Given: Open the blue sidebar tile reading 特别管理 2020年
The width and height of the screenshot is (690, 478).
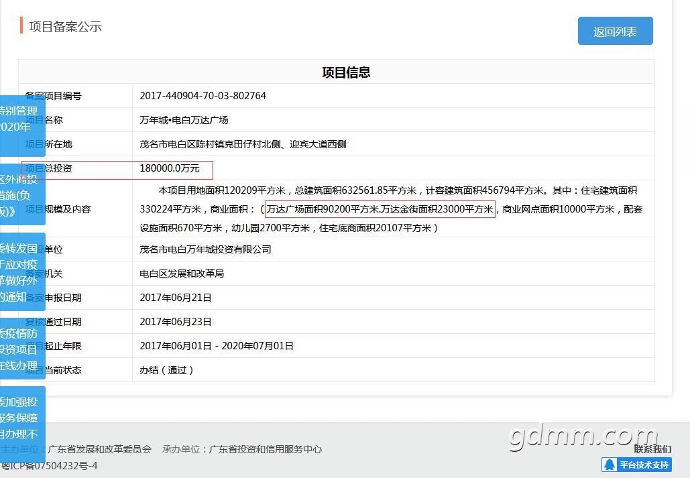Looking at the screenshot, I should [22, 125].
